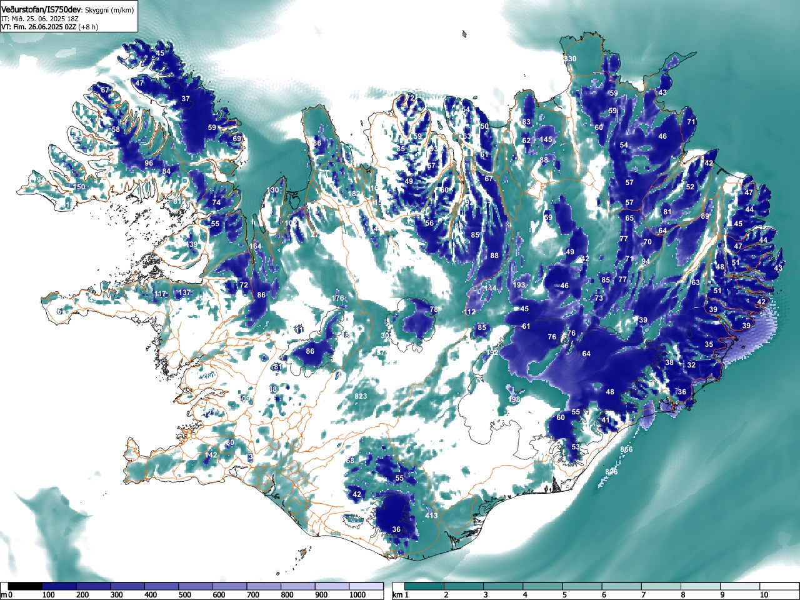800x600 pixels.
Task: Click the map value '37' in the Westfjords
Action: point(186,99)
